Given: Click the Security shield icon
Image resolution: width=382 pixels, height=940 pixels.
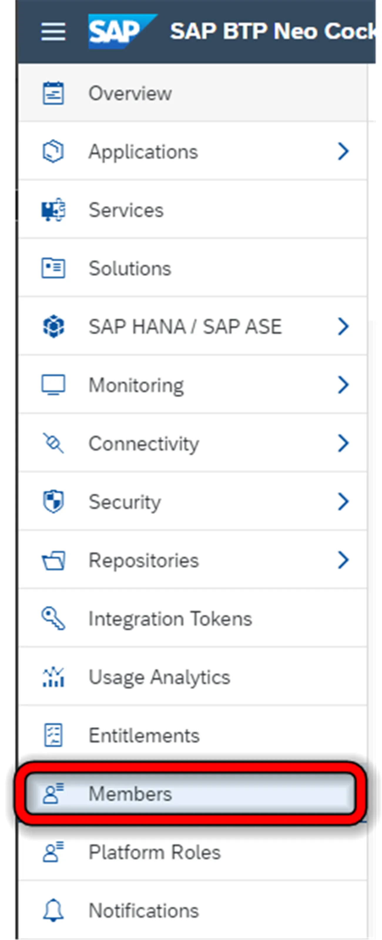Looking at the screenshot, I should coord(53,502).
